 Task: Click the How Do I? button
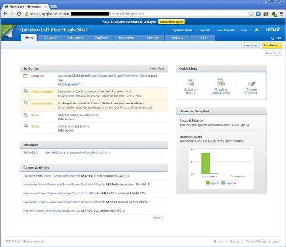[x=273, y=54]
